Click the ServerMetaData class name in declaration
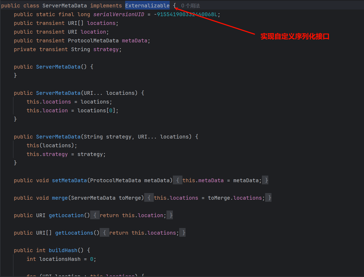 64,6
